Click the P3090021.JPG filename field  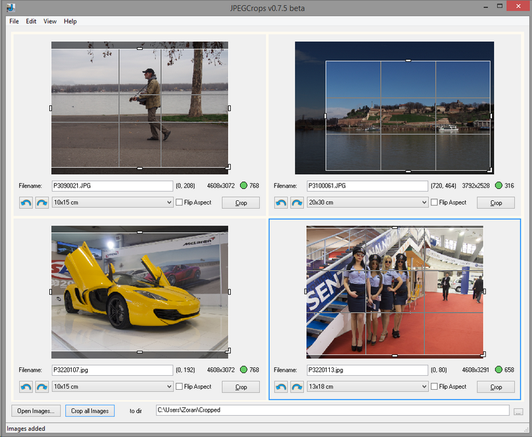pos(112,186)
